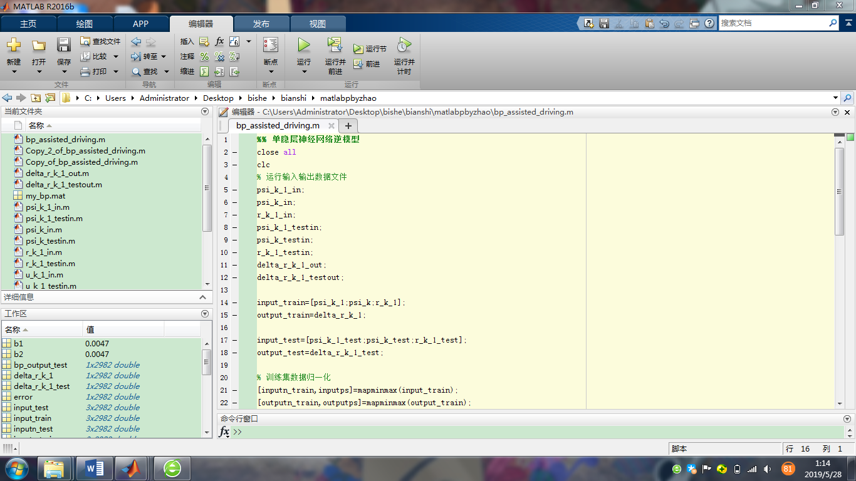Click the Save (保存) icon
The width and height of the screenshot is (856, 481).
point(64,46)
